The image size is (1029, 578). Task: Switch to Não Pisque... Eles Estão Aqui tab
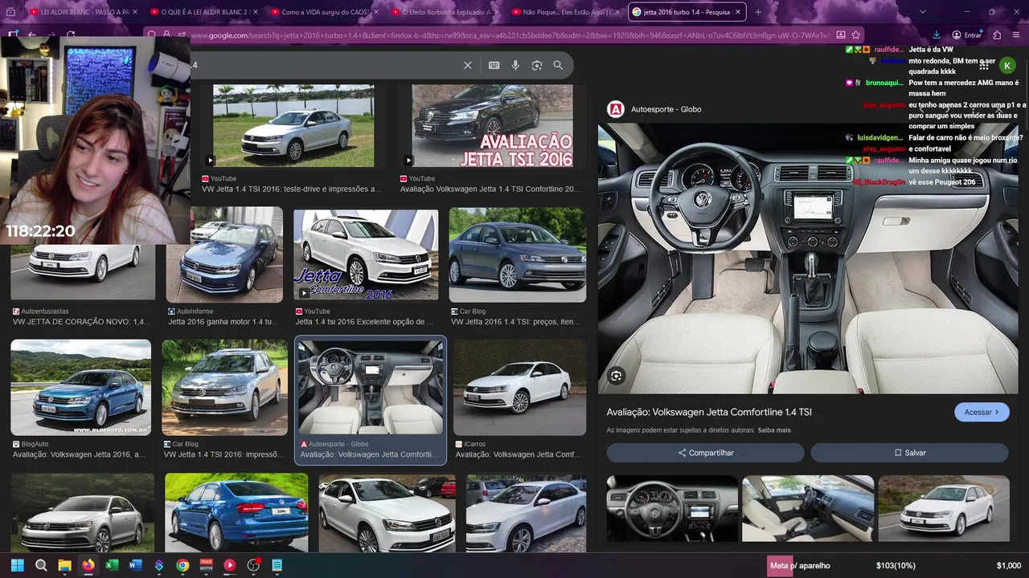tap(564, 12)
